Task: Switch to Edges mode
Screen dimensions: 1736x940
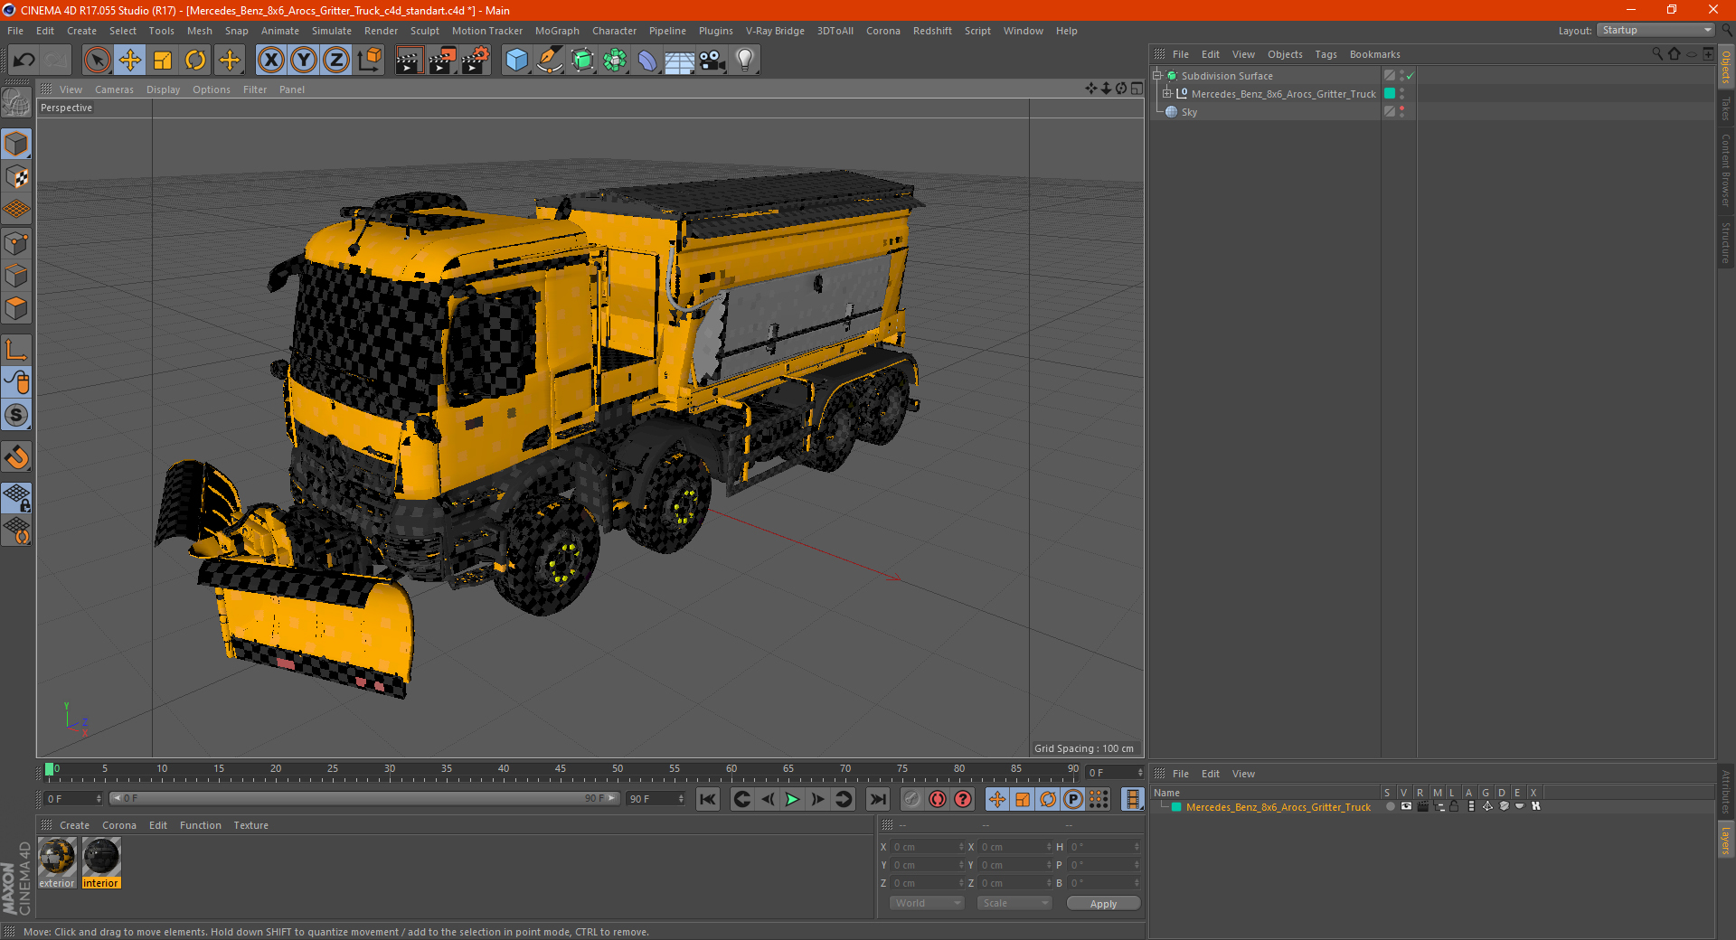Action: (16, 276)
